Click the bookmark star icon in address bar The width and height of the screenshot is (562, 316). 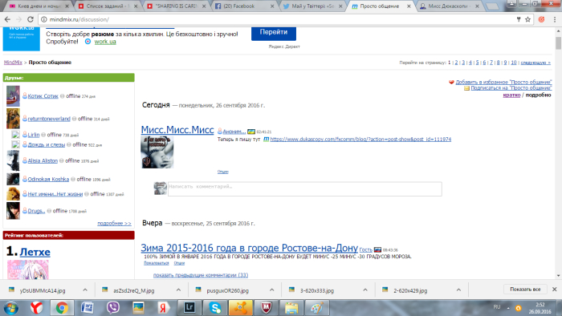tap(527, 20)
